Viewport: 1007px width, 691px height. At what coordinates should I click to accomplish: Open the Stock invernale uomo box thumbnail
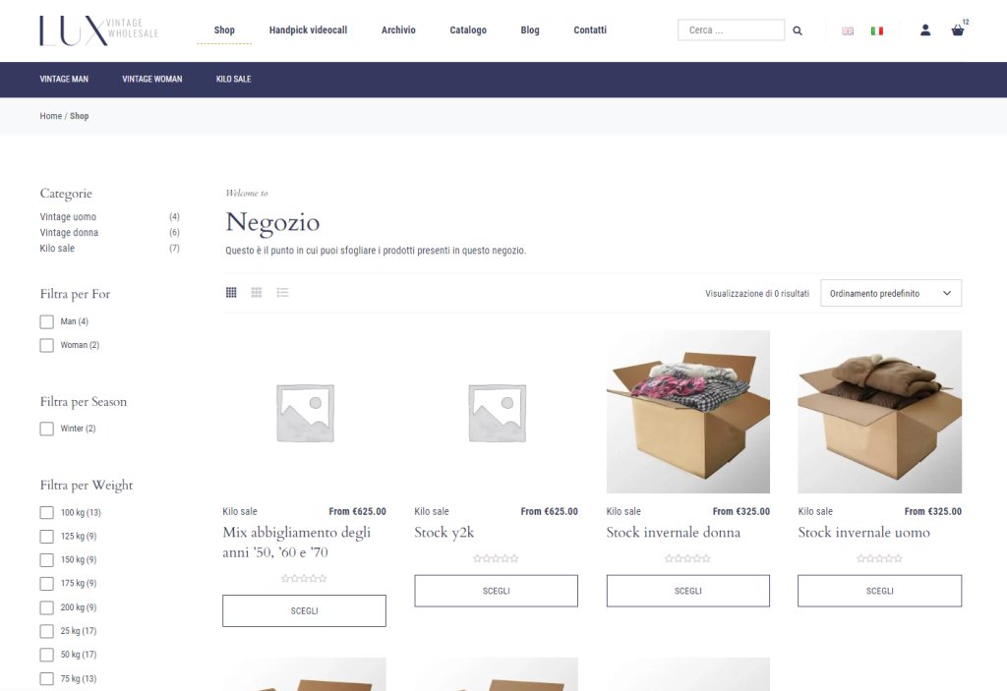point(879,412)
